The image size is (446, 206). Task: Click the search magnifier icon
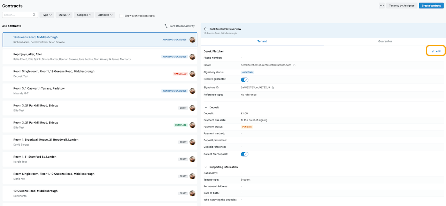[34, 15]
